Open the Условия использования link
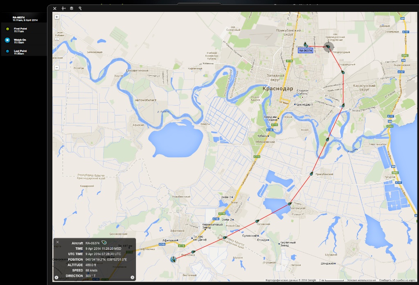 click(x=360, y=280)
